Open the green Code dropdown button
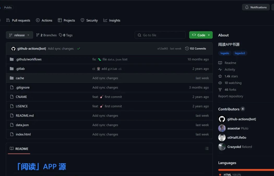 coord(201,35)
